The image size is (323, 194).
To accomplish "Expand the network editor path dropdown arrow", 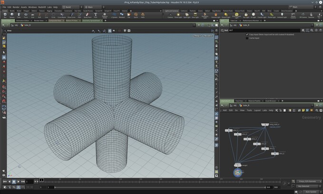I will coord(312,105).
